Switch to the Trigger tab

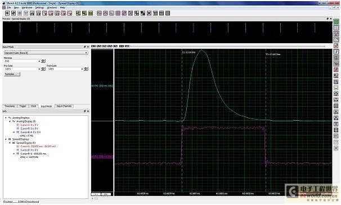click(x=23, y=106)
